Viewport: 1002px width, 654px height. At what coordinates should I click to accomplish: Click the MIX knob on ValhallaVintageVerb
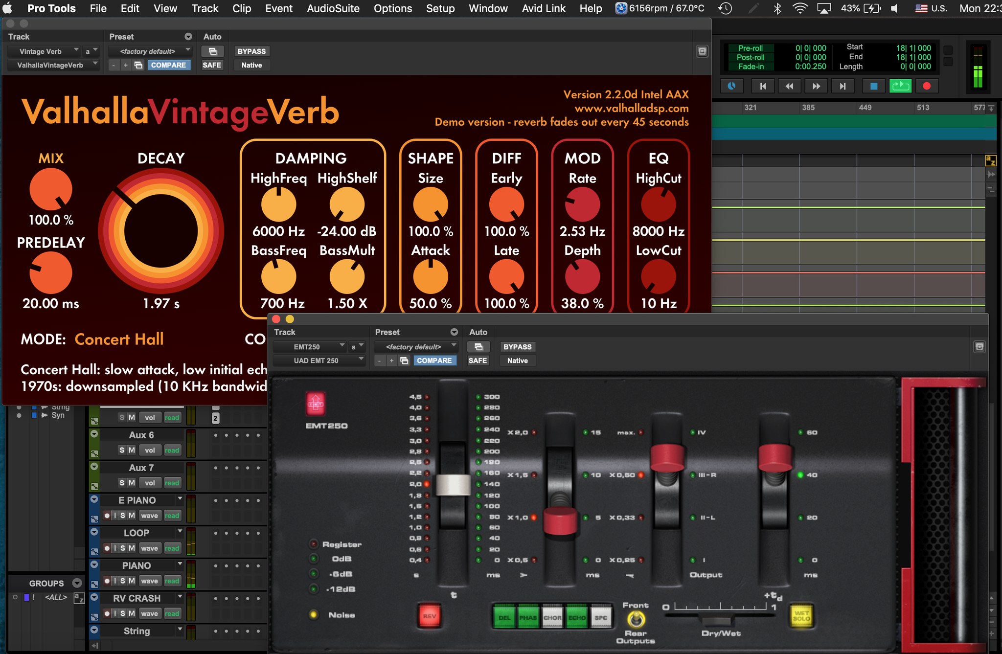coord(51,189)
